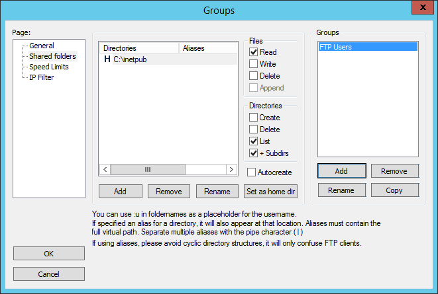438x294 pixels.
Task: Click the Aliases column header
Action: [x=208, y=48]
